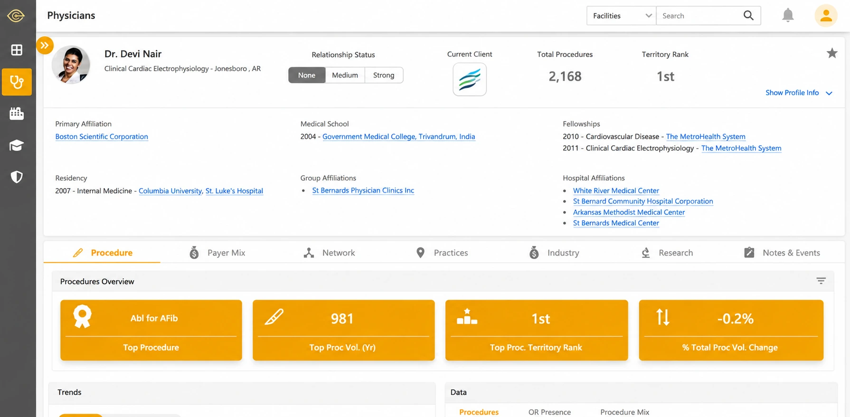Click the Show Profile Info text link
Viewport: 850px width, 417px height.
pyautogui.click(x=792, y=93)
